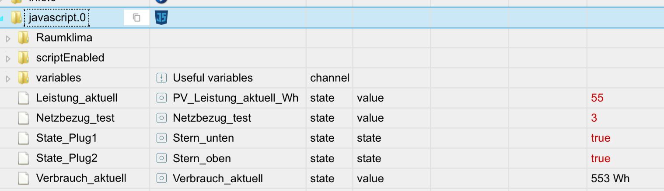This screenshot has height=191, width=664.
Task: Edit the true value of State_Plug1
Action: click(x=600, y=138)
